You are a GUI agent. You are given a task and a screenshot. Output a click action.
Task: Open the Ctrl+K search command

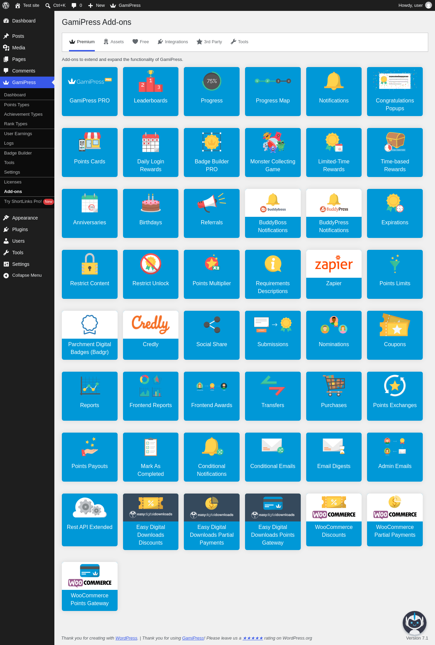55,5
